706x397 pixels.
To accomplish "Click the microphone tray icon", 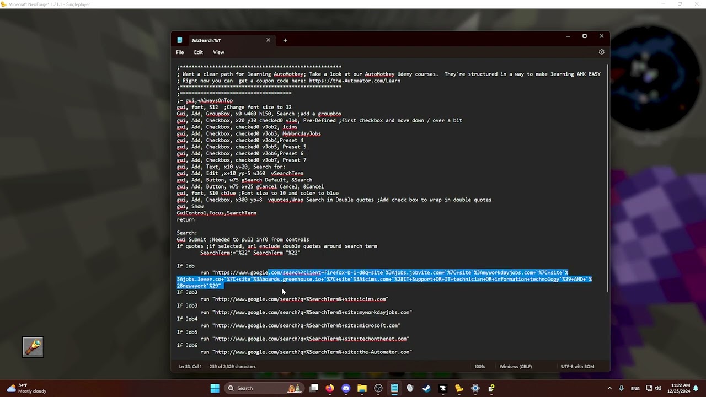I will coord(622,388).
